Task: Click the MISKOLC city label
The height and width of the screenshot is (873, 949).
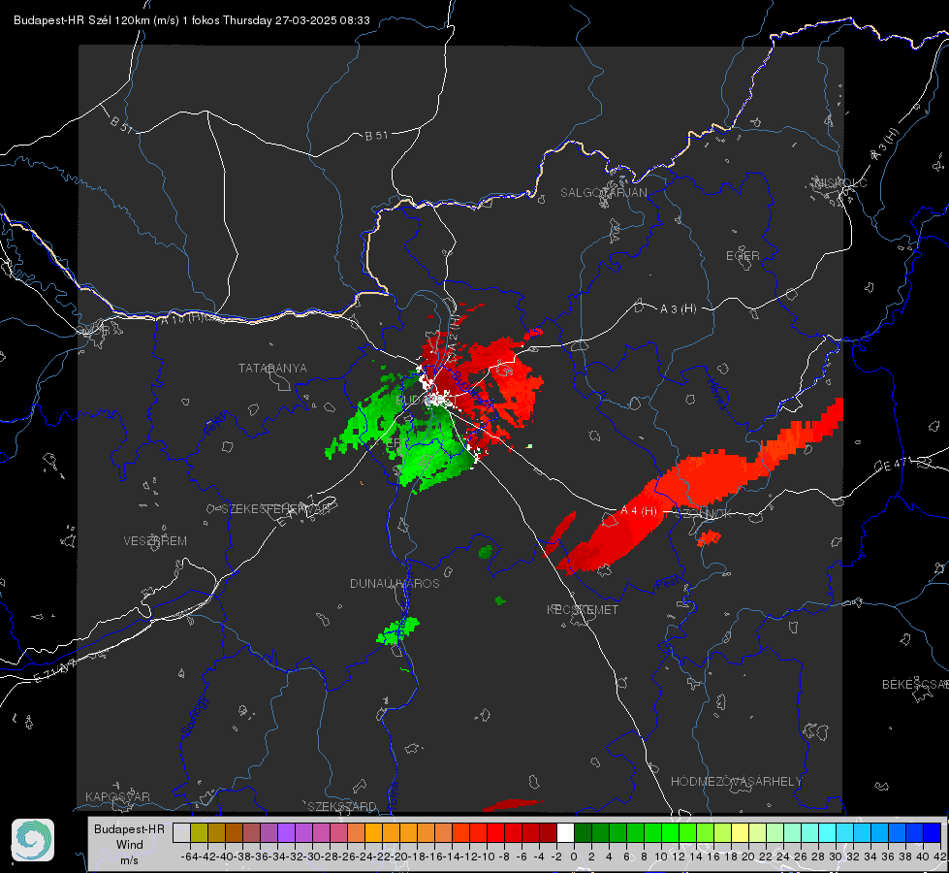Action: coord(840,182)
